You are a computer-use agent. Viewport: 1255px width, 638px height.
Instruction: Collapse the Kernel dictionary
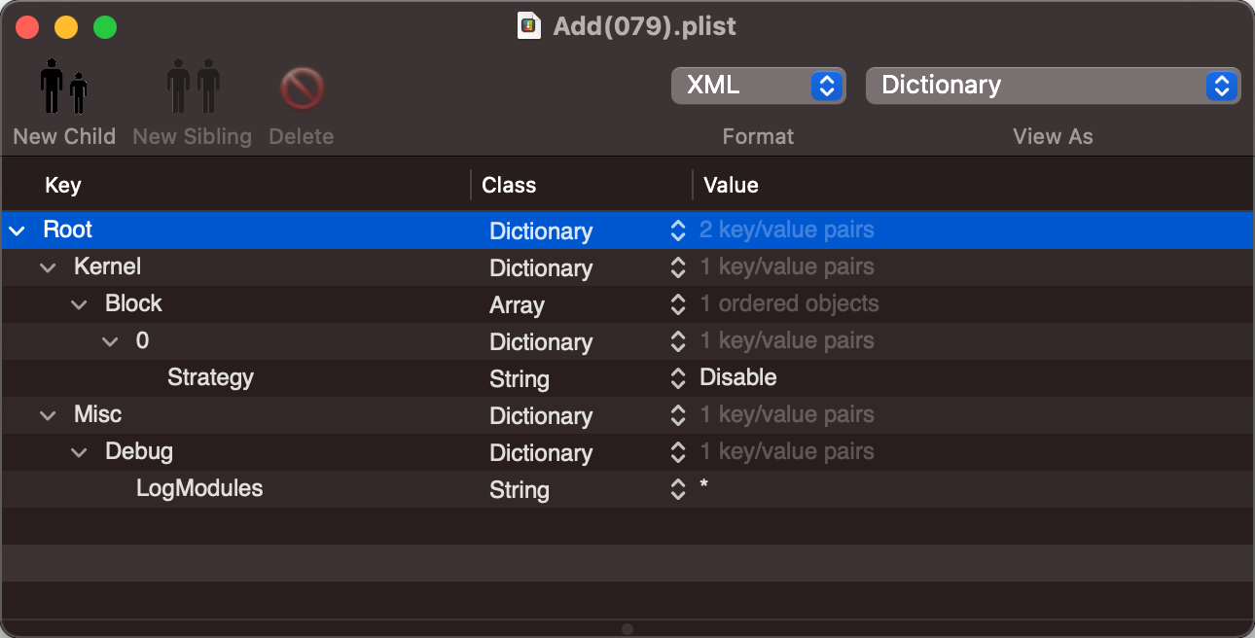tap(48, 267)
